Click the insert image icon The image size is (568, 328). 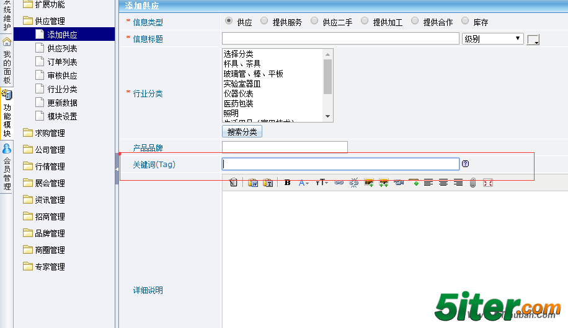(x=369, y=183)
